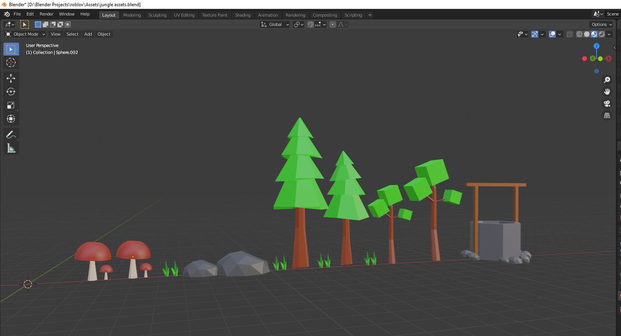Open the Object Mode dropdown
This screenshot has width=621, height=336.
[24, 34]
